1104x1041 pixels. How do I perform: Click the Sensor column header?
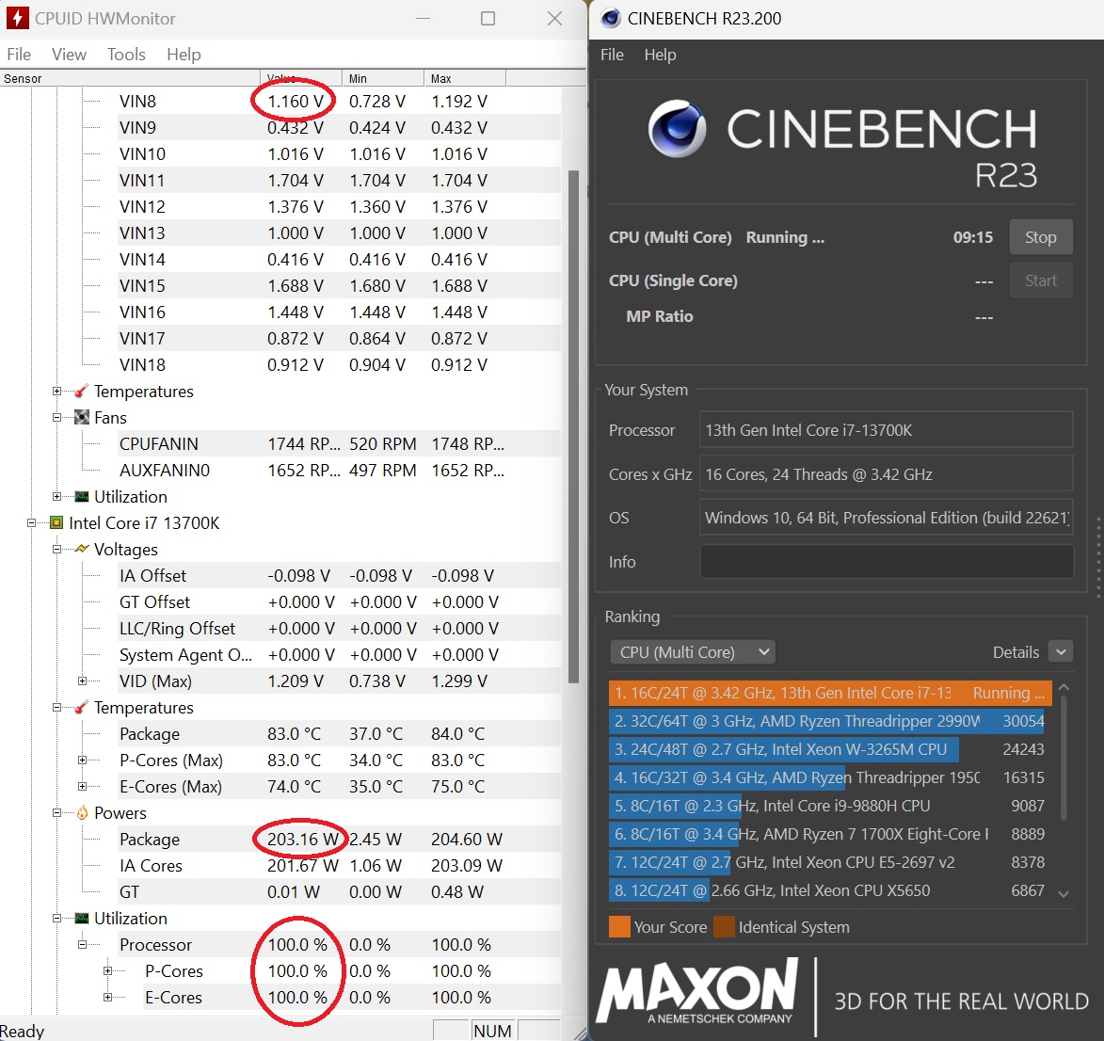[130, 78]
